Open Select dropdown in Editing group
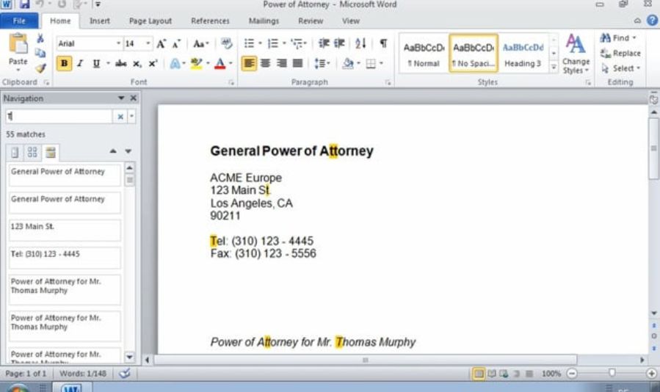This screenshot has width=660, height=392. 620,68
